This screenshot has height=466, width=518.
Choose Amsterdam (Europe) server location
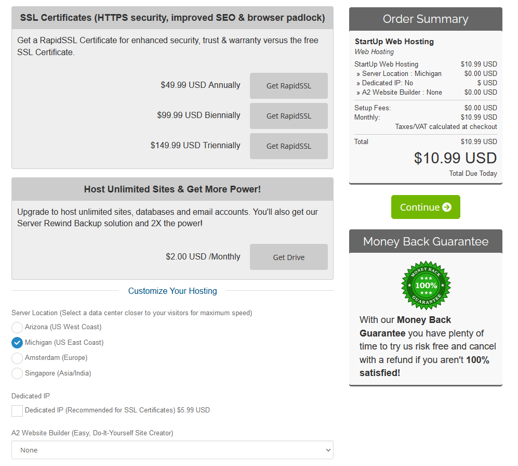[x=17, y=358]
